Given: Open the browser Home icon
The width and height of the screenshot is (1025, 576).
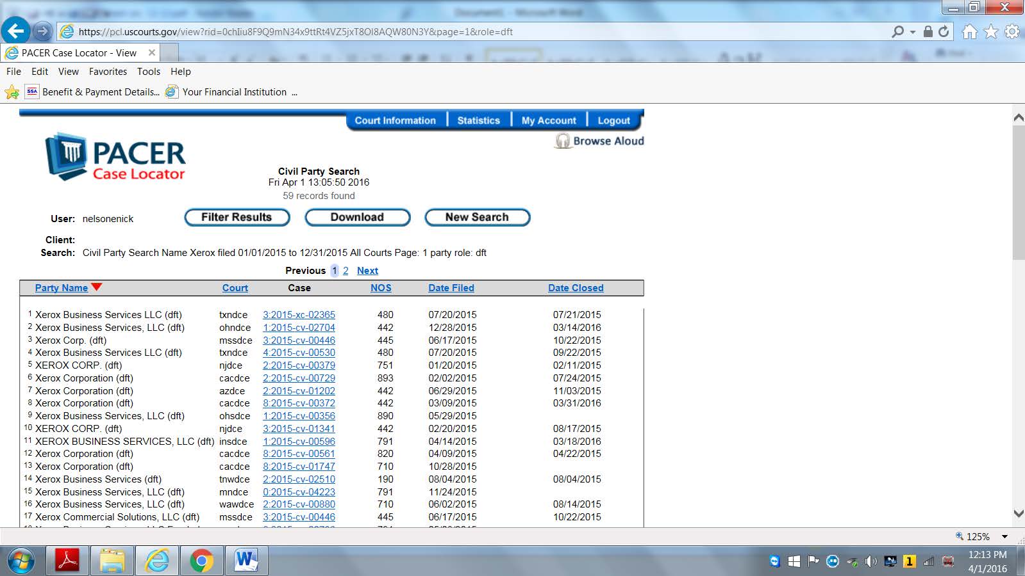Looking at the screenshot, I should (x=970, y=31).
